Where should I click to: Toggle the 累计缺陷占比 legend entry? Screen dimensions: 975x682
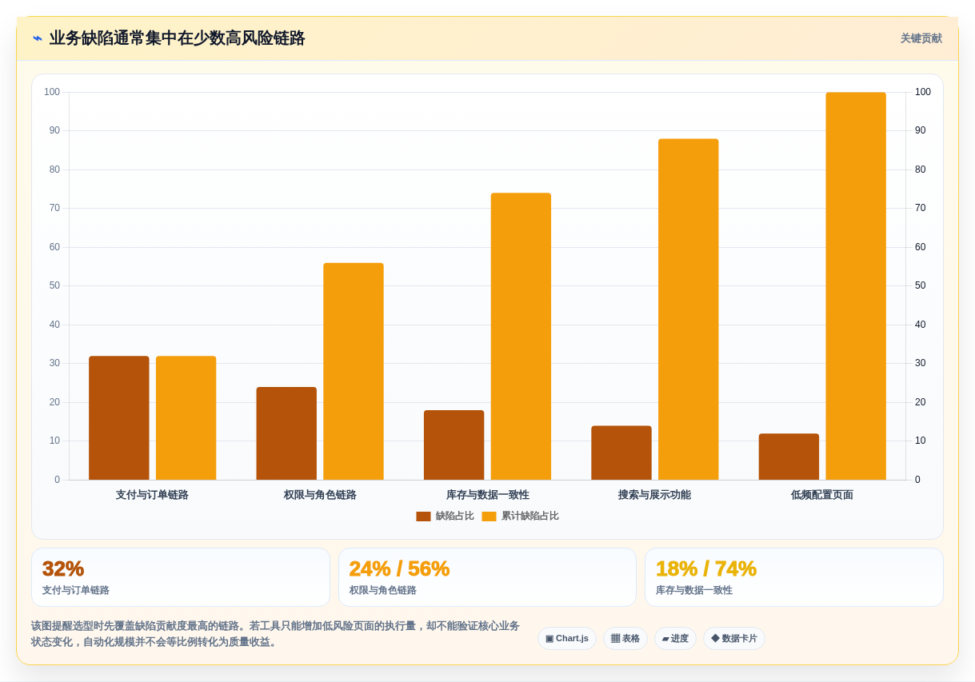[520, 516]
